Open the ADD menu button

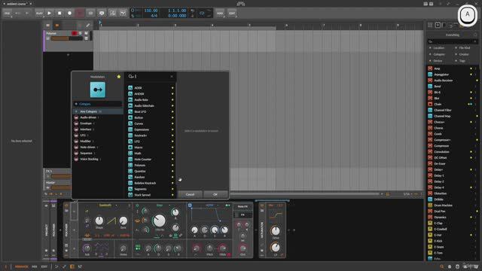coord(220,14)
